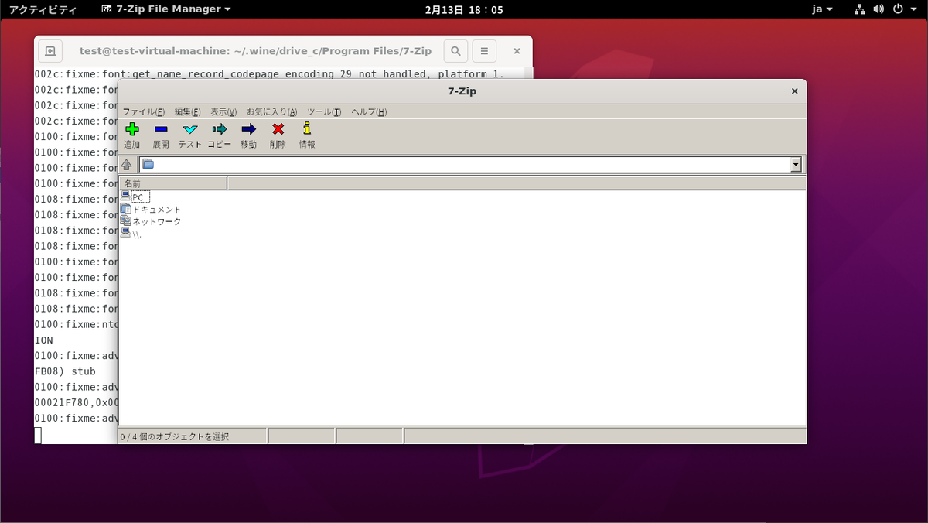Sort by the 名前 column header
The image size is (928, 523).
coord(173,183)
